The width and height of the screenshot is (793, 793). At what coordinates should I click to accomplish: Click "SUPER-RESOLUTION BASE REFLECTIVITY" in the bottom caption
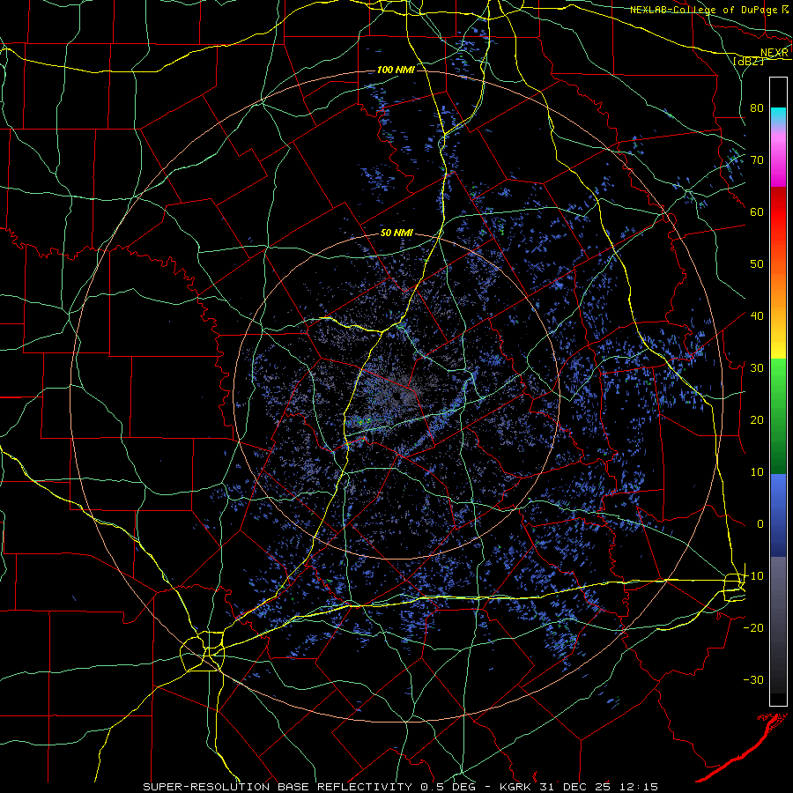278,787
